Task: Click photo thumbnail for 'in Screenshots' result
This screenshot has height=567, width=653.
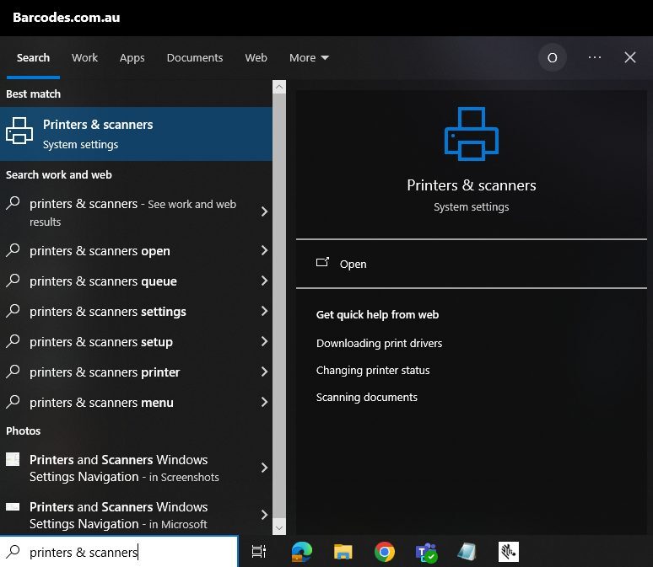Action: 13,459
